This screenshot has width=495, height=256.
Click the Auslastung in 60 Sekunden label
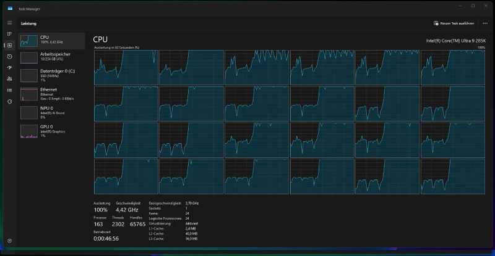(116, 47)
